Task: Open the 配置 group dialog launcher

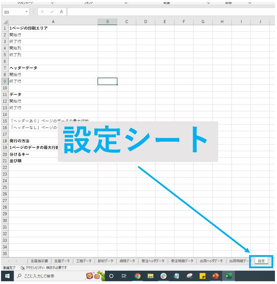Action: 208,2
